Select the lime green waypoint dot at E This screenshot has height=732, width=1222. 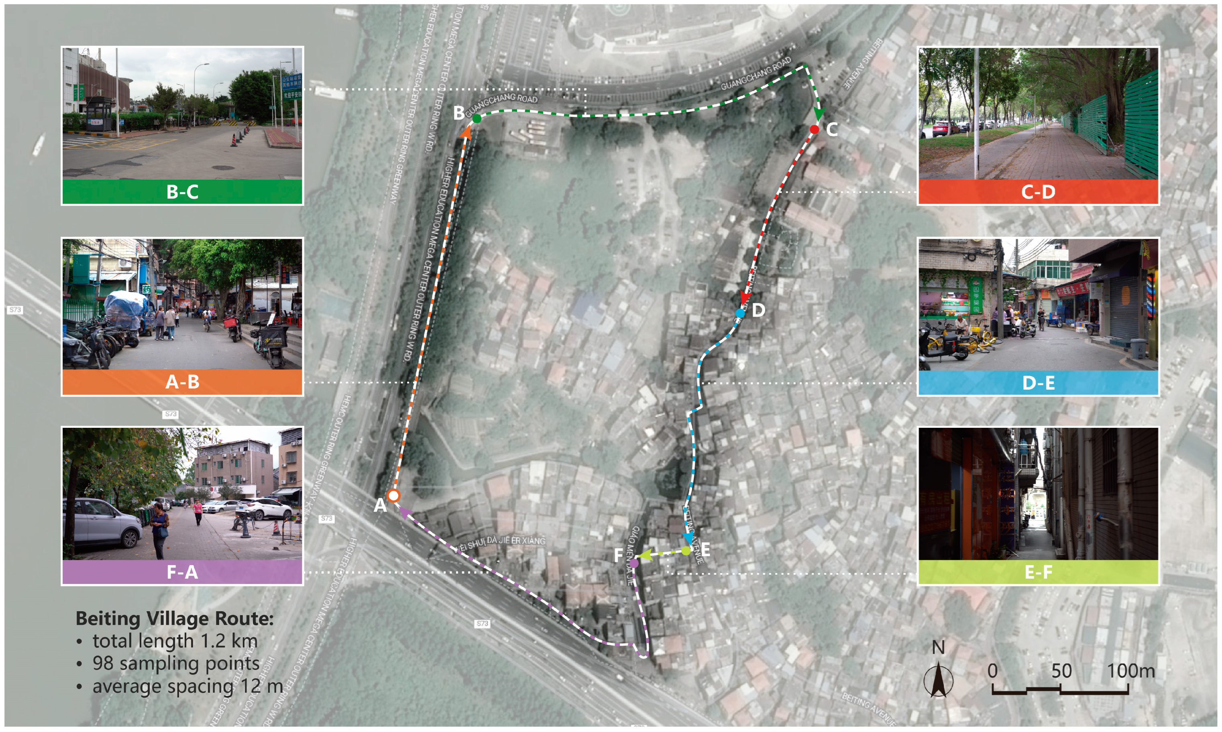[686, 551]
